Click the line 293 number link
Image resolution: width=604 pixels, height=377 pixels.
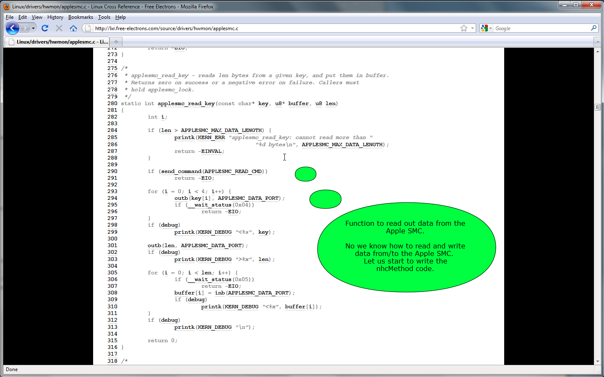(112, 191)
